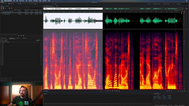189x106 pixels.
Task: Open the Effects menu
Action: pyautogui.click(x=30, y=1)
